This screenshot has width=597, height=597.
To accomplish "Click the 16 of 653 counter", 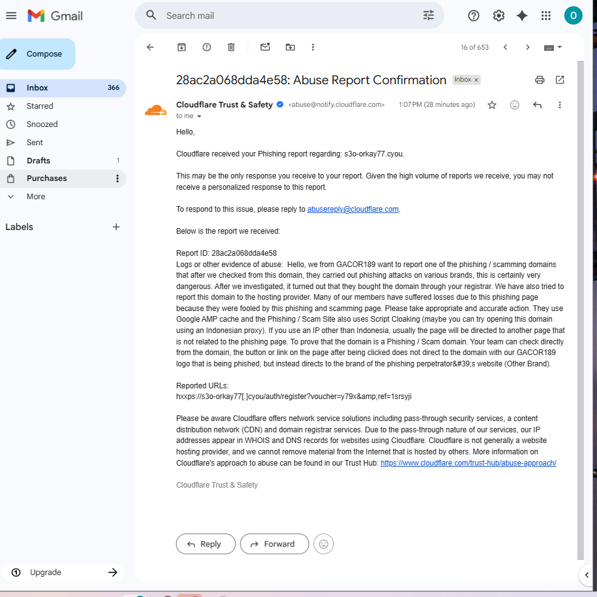I will coord(474,47).
